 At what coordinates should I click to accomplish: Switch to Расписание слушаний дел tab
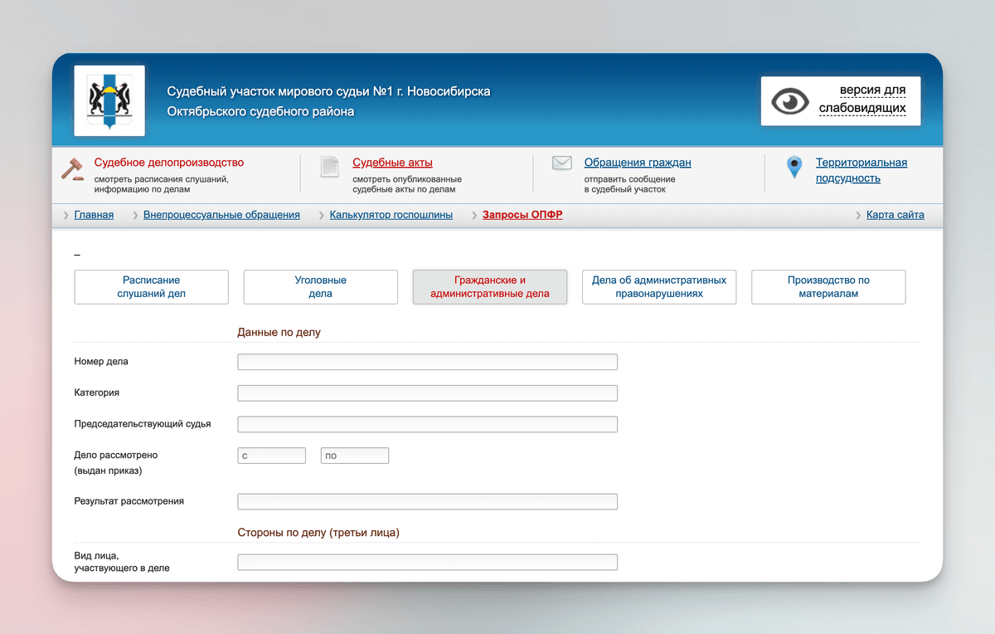tap(152, 287)
